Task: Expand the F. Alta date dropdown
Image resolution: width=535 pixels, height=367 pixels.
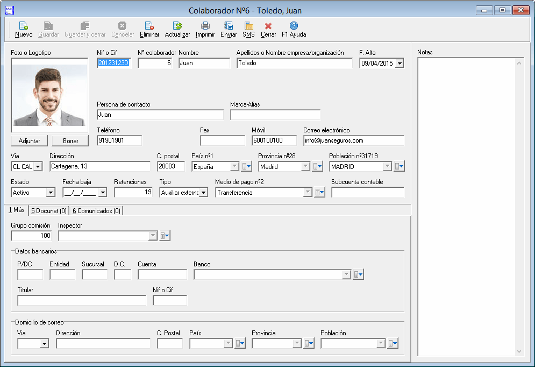Action: [x=400, y=63]
